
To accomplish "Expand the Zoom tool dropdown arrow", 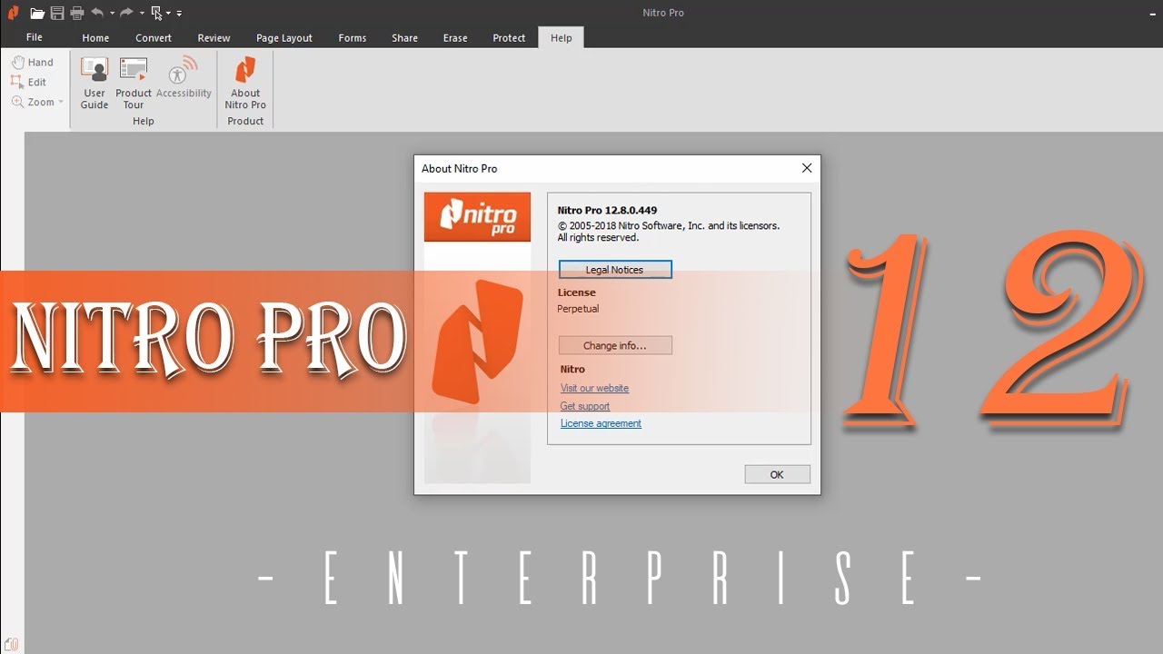I will tap(61, 102).
